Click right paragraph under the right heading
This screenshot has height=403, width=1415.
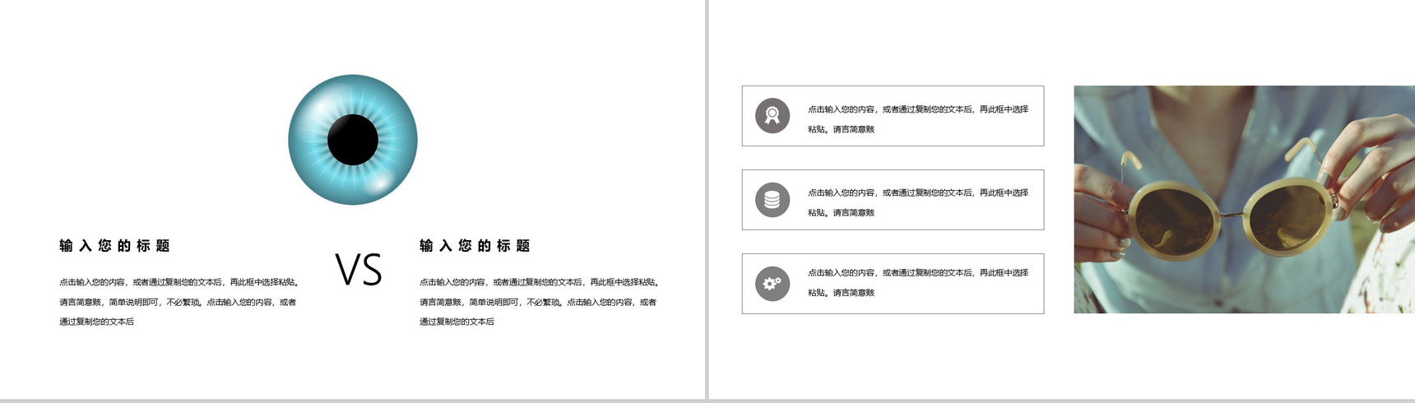(540, 302)
